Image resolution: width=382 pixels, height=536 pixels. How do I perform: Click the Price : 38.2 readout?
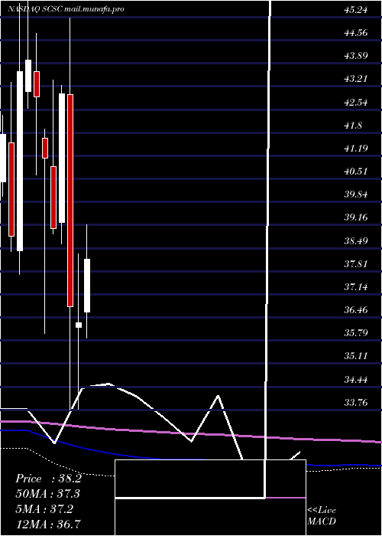(x=48, y=479)
